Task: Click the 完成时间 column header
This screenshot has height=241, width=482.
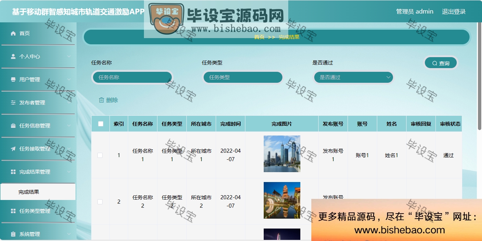Action: (x=230, y=124)
